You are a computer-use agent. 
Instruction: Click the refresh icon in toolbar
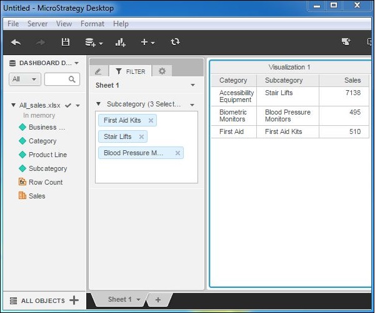click(175, 43)
